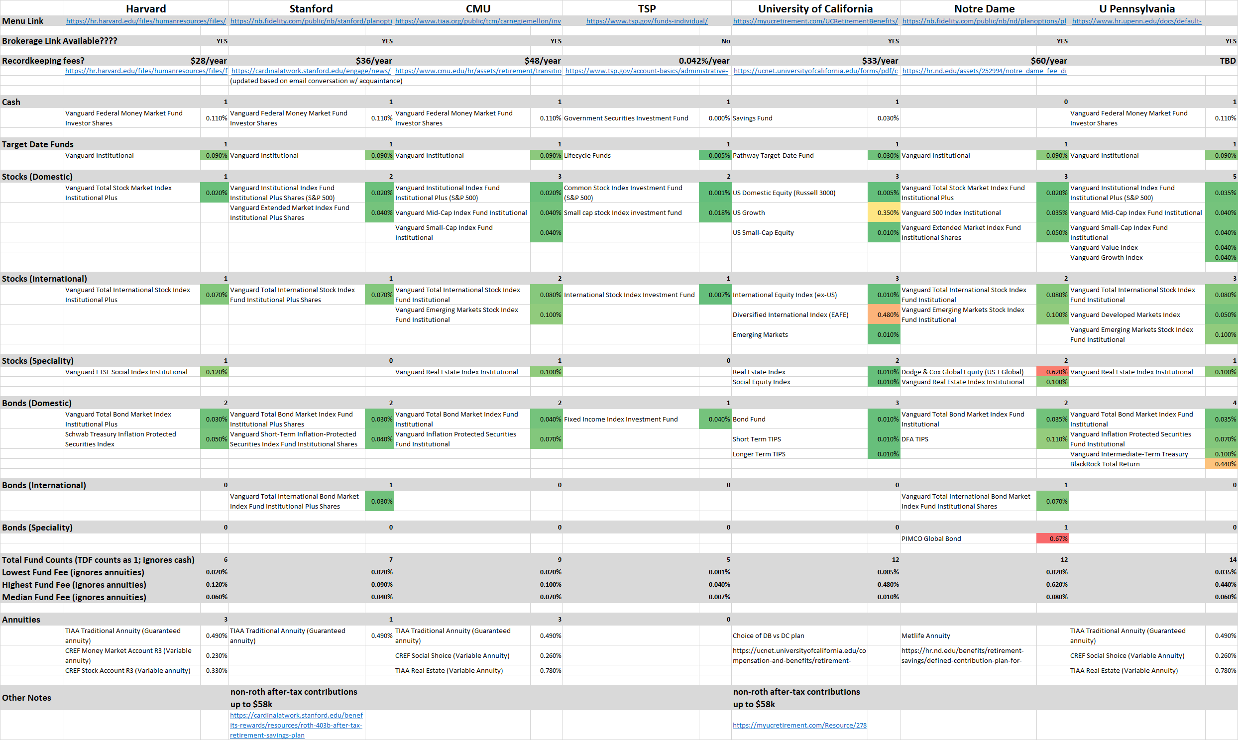
Task: Click the Bonds (International) section header
Action: pos(43,485)
